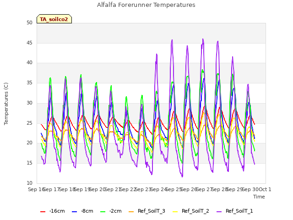Click the -8cm legend label
The image size is (293, 220).
[87, 211]
